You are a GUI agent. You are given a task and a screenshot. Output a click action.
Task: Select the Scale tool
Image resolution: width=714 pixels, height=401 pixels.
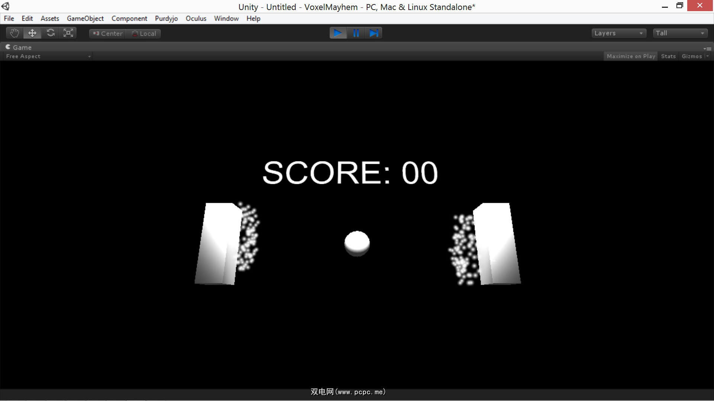68,33
